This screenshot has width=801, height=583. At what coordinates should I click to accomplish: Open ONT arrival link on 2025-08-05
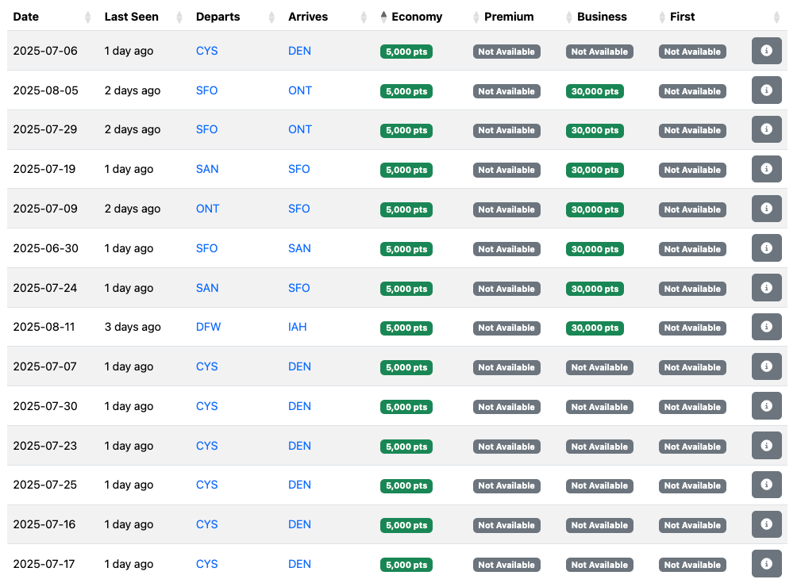(300, 90)
